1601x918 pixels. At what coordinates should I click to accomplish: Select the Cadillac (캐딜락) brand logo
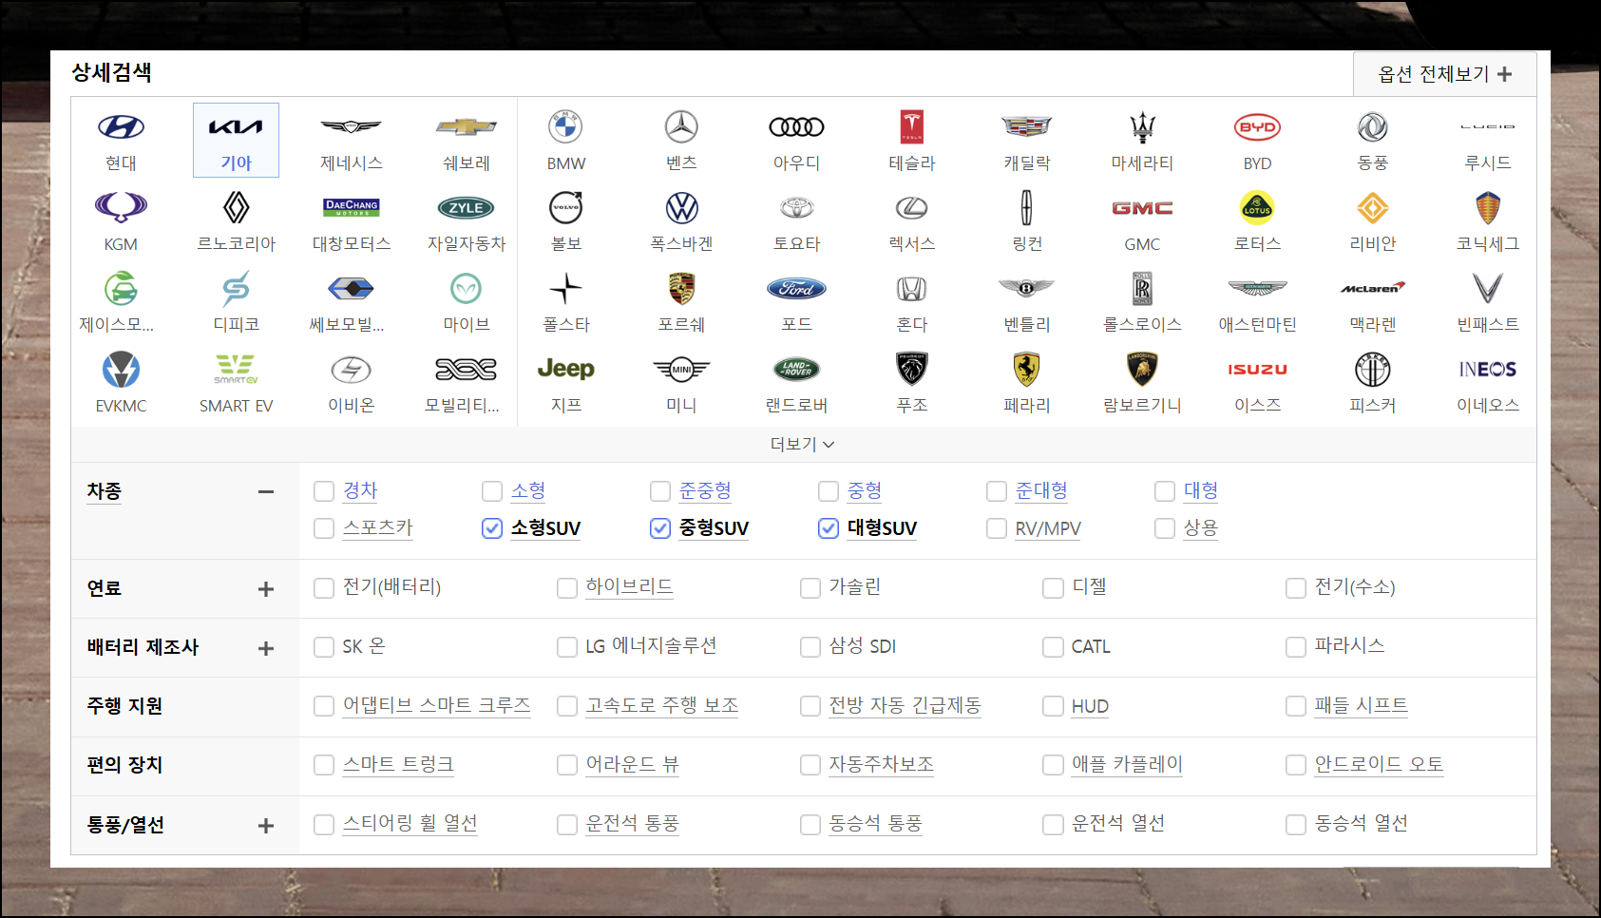(x=1026, y=126)
